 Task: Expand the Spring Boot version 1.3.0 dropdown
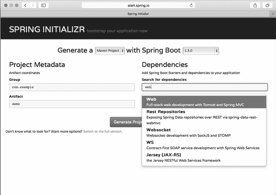[201, 51]
